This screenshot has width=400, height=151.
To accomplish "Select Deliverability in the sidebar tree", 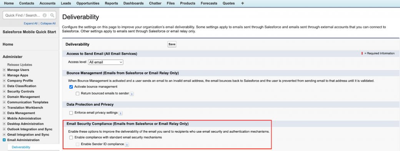I will [21, 147].
